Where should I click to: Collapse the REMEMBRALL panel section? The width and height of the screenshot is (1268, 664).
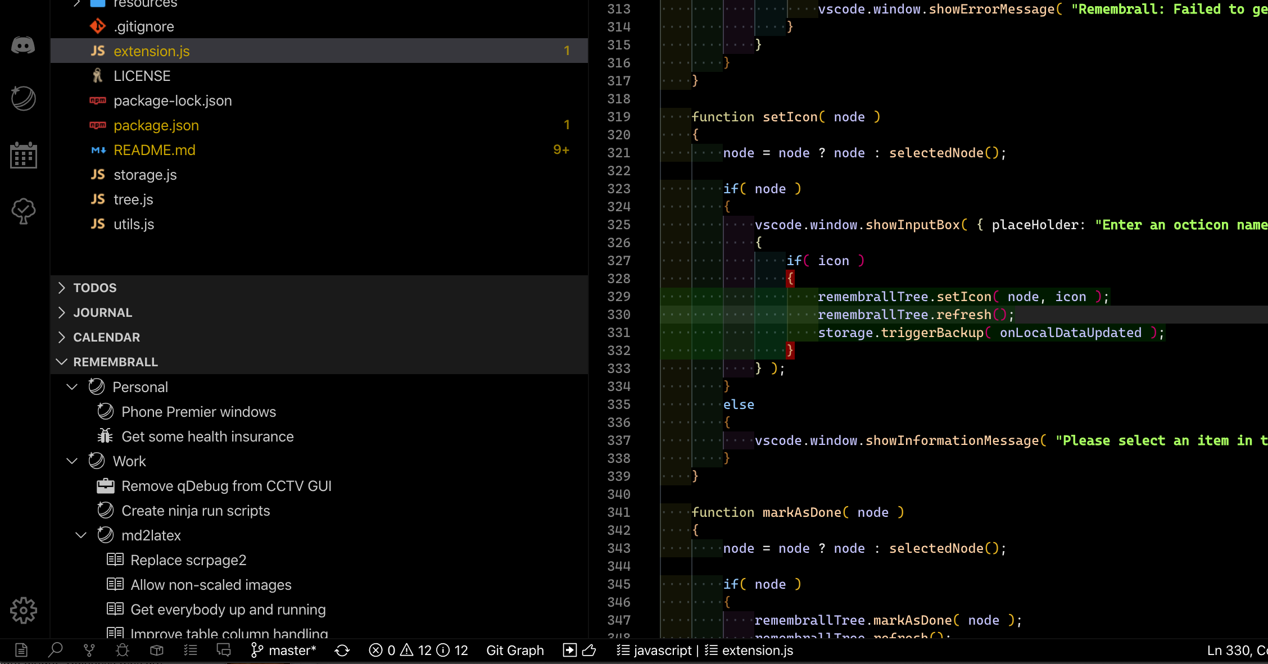coord(115,362)
